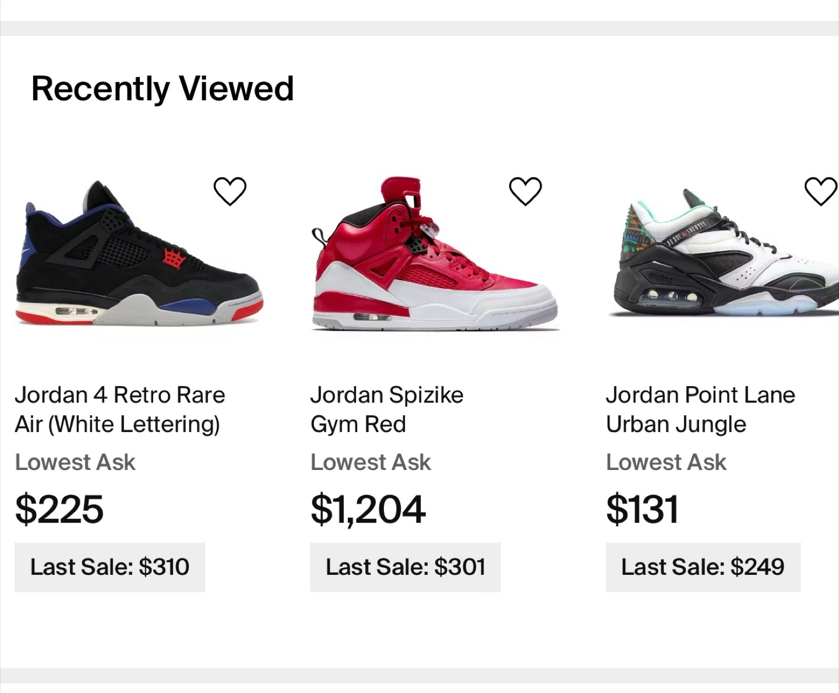Open the black Jordan 4 Retro shoe image
Image resolution: width=839 pixels, height=693 pixels.
click(x=139, y=256)
